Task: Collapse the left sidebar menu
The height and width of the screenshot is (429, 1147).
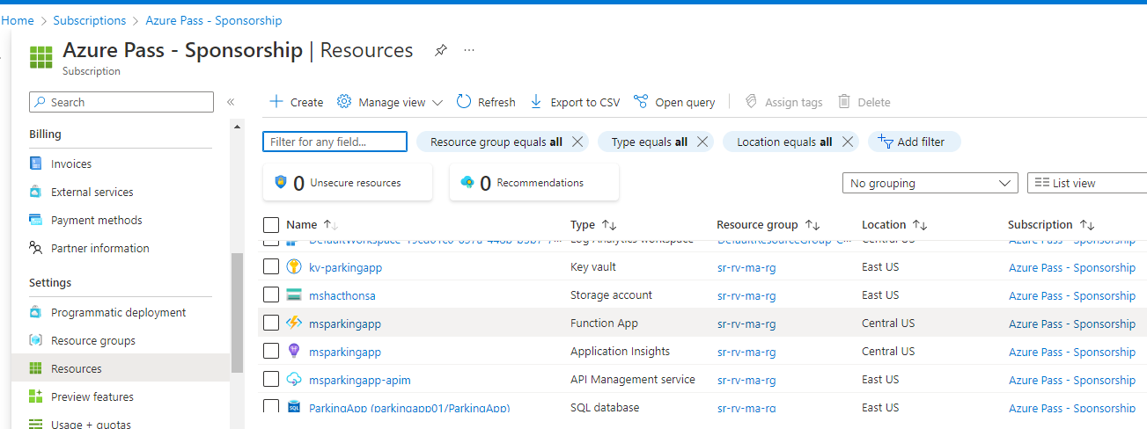Action: (x=231, y=102)
